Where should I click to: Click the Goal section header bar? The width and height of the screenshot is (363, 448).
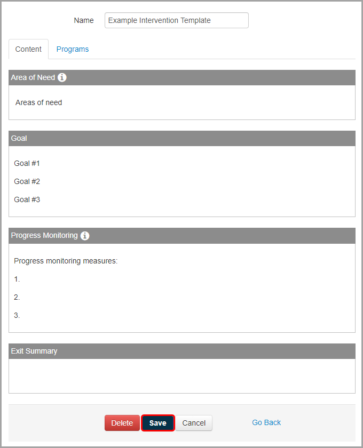(181, 138)
